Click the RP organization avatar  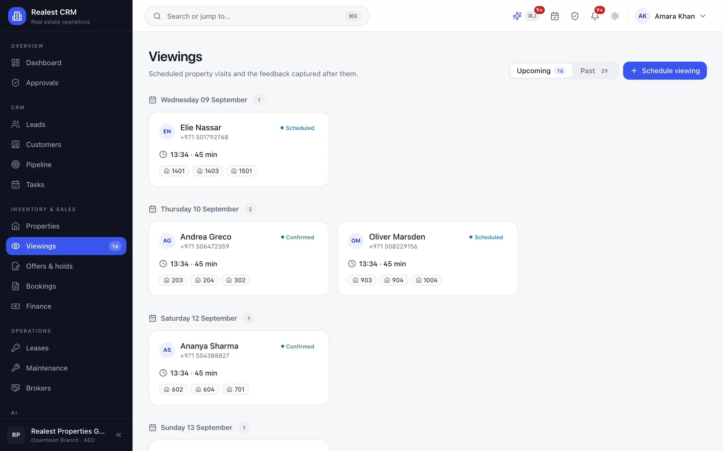pos(16,435)
